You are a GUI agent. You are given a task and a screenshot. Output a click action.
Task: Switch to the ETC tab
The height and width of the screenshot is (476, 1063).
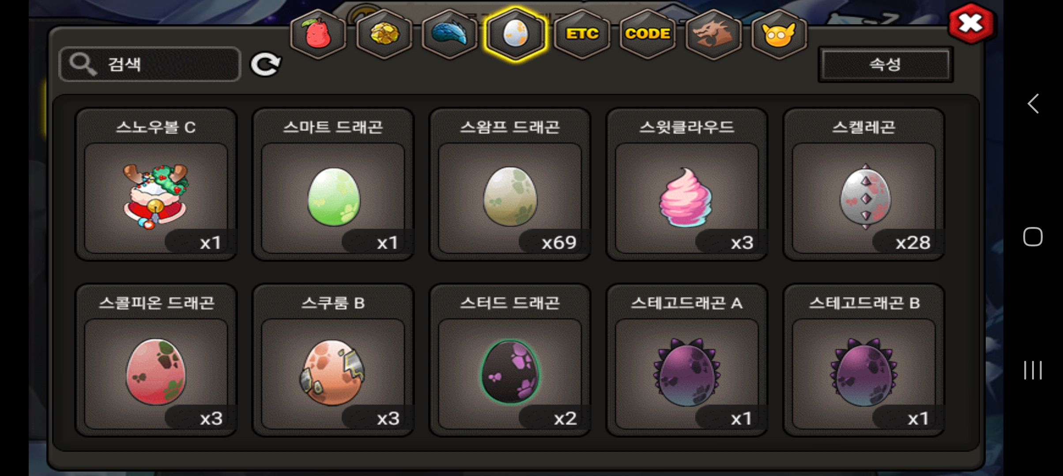[x=582, y=34]
